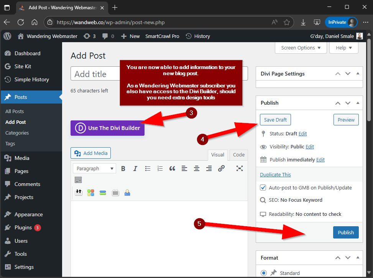The width and height of the screenshot is (373, 278).
Task: Click the Bold formatting icon
Action: pyautogui.click(x=123, y=168)
